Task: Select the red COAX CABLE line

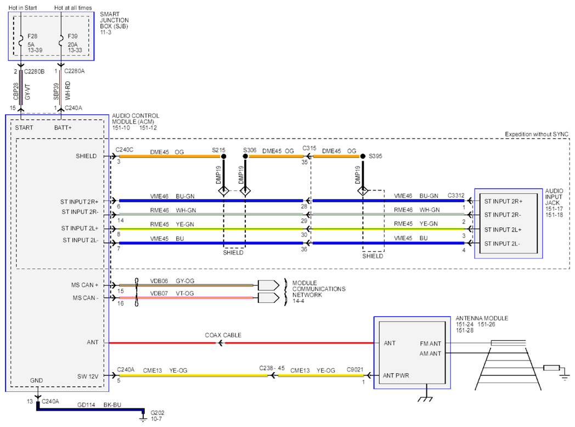Action: coord(241,343)
